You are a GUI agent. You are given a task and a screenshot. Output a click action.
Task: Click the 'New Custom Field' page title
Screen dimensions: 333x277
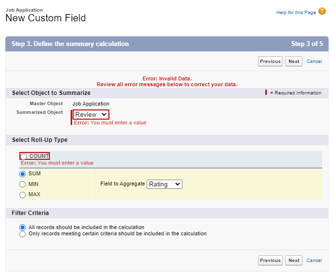coord(45,18)
